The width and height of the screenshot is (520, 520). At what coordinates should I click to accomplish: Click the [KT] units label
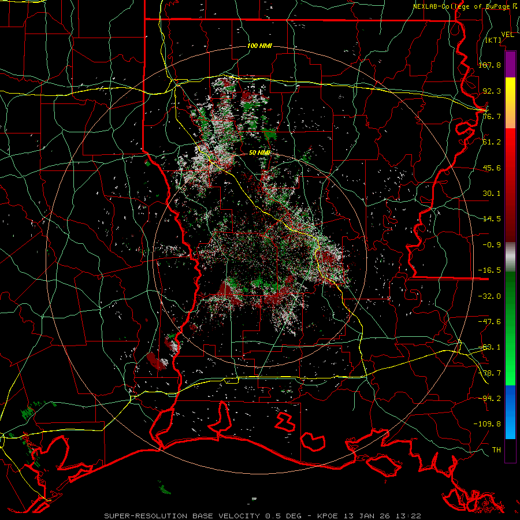coord(493,40)
